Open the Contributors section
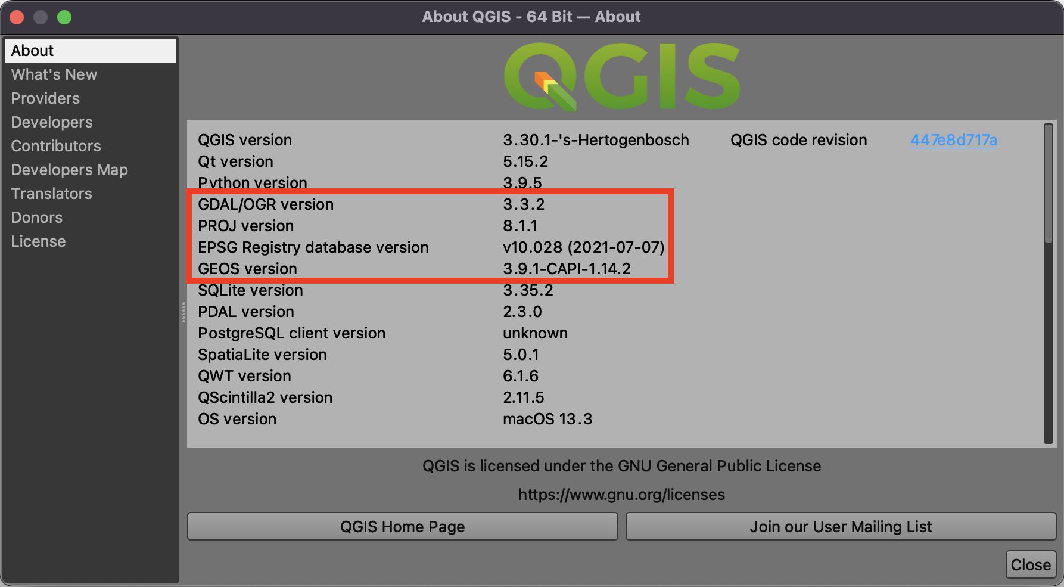The width and height of the screenshot is (1064, 587). pyautogui.click(x=56, y=146)
